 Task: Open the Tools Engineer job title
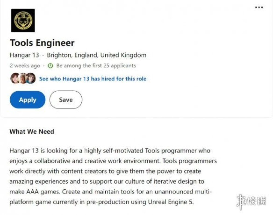42,43
